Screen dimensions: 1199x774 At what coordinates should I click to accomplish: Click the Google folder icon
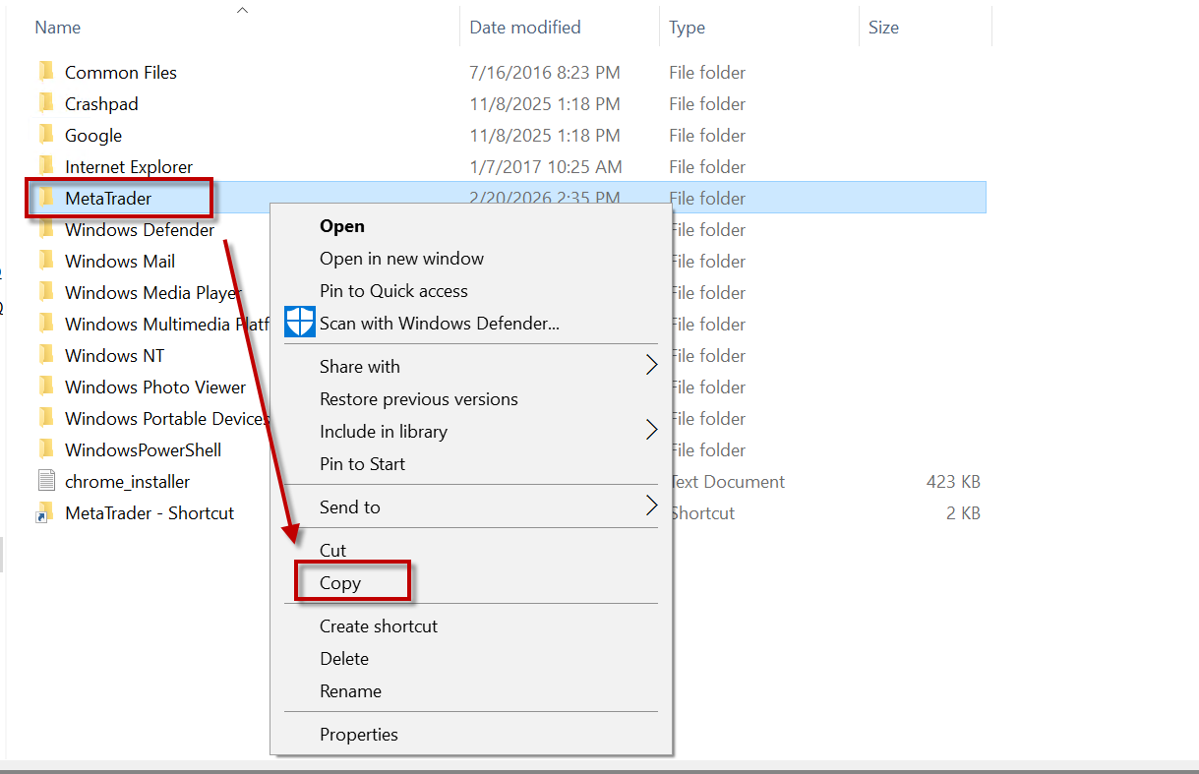point(45,135)
